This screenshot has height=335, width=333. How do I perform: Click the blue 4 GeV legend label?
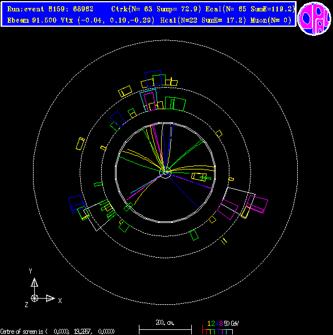click(217, 324)
